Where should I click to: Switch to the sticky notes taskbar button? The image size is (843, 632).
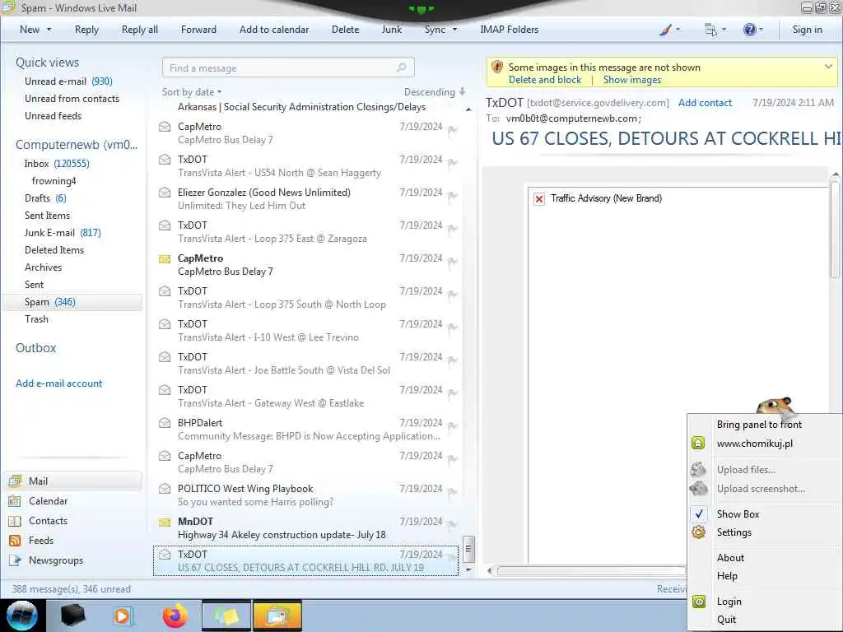226,616
